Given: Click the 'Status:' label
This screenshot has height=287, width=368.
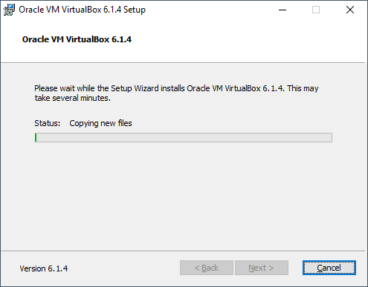Looking at the screenshot, I should click(x=47, y=123).
